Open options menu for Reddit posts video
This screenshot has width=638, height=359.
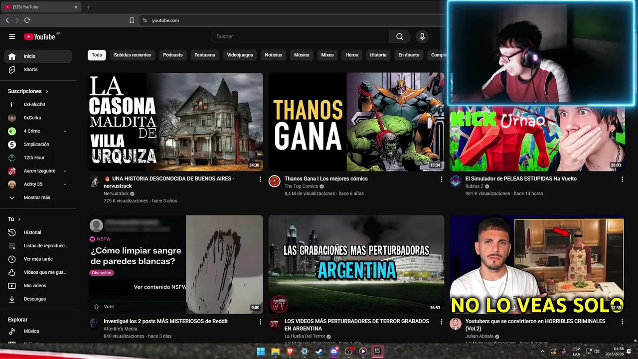click(x=260, y=322)
